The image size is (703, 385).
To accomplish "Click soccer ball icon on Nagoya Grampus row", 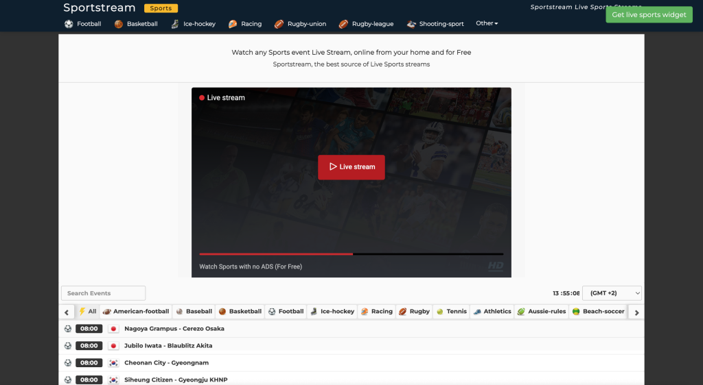I will click(x=68, y=329).
